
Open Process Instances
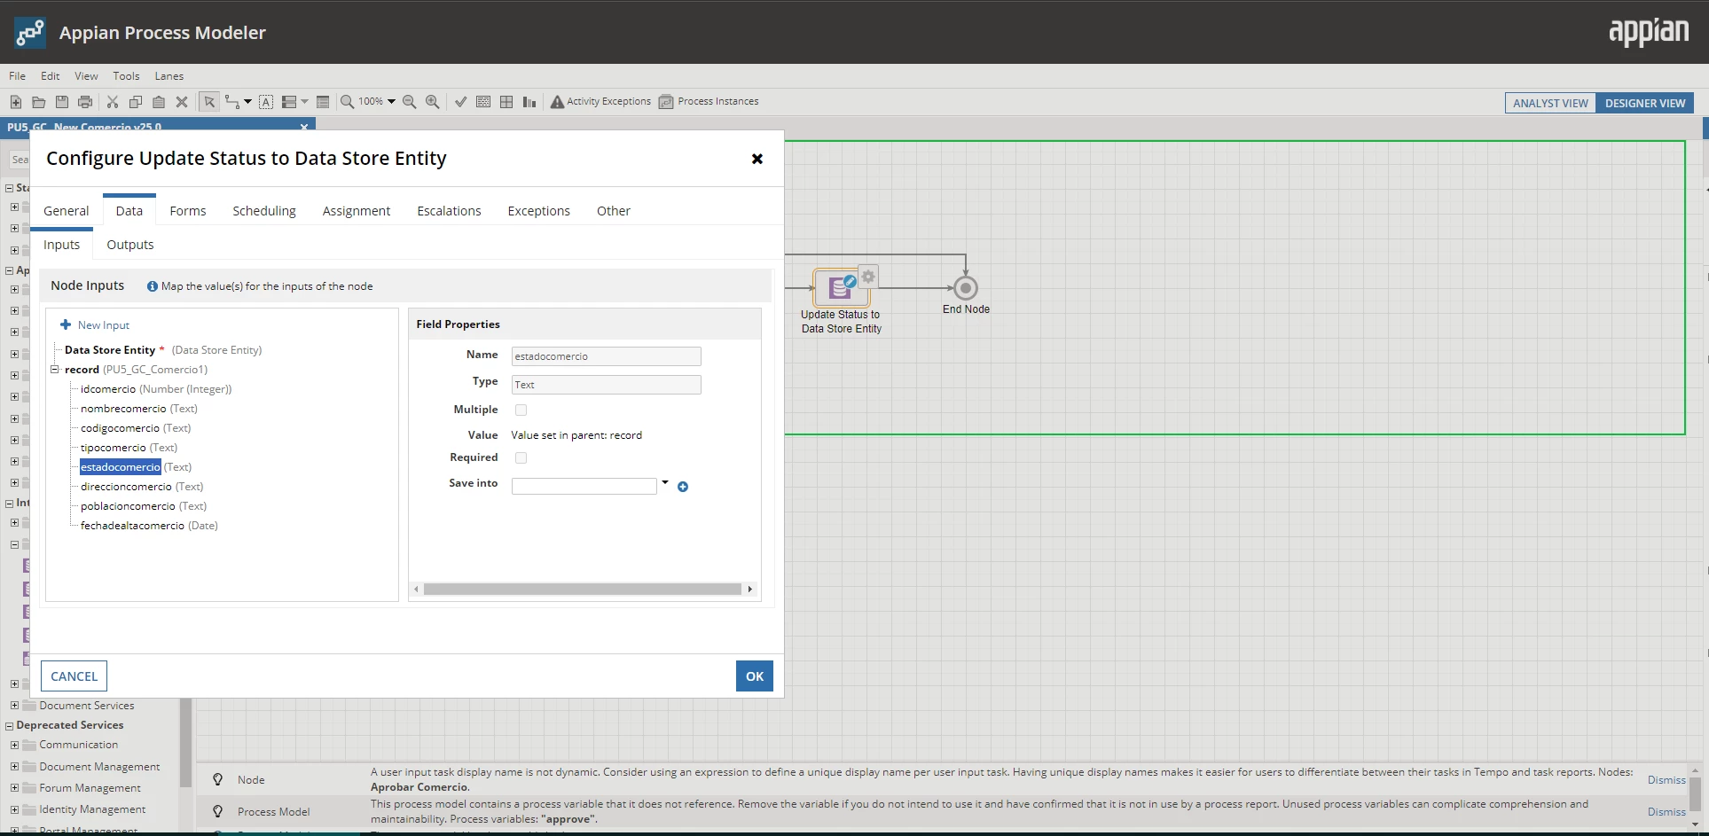(x=709, y=102)
